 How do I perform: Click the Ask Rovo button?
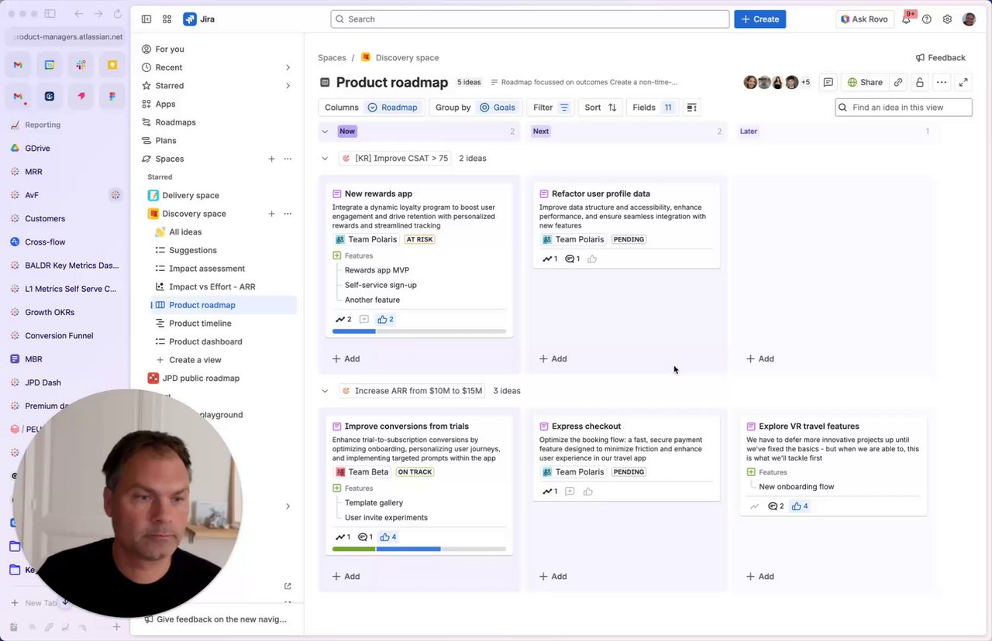click(x=865, y=19)
